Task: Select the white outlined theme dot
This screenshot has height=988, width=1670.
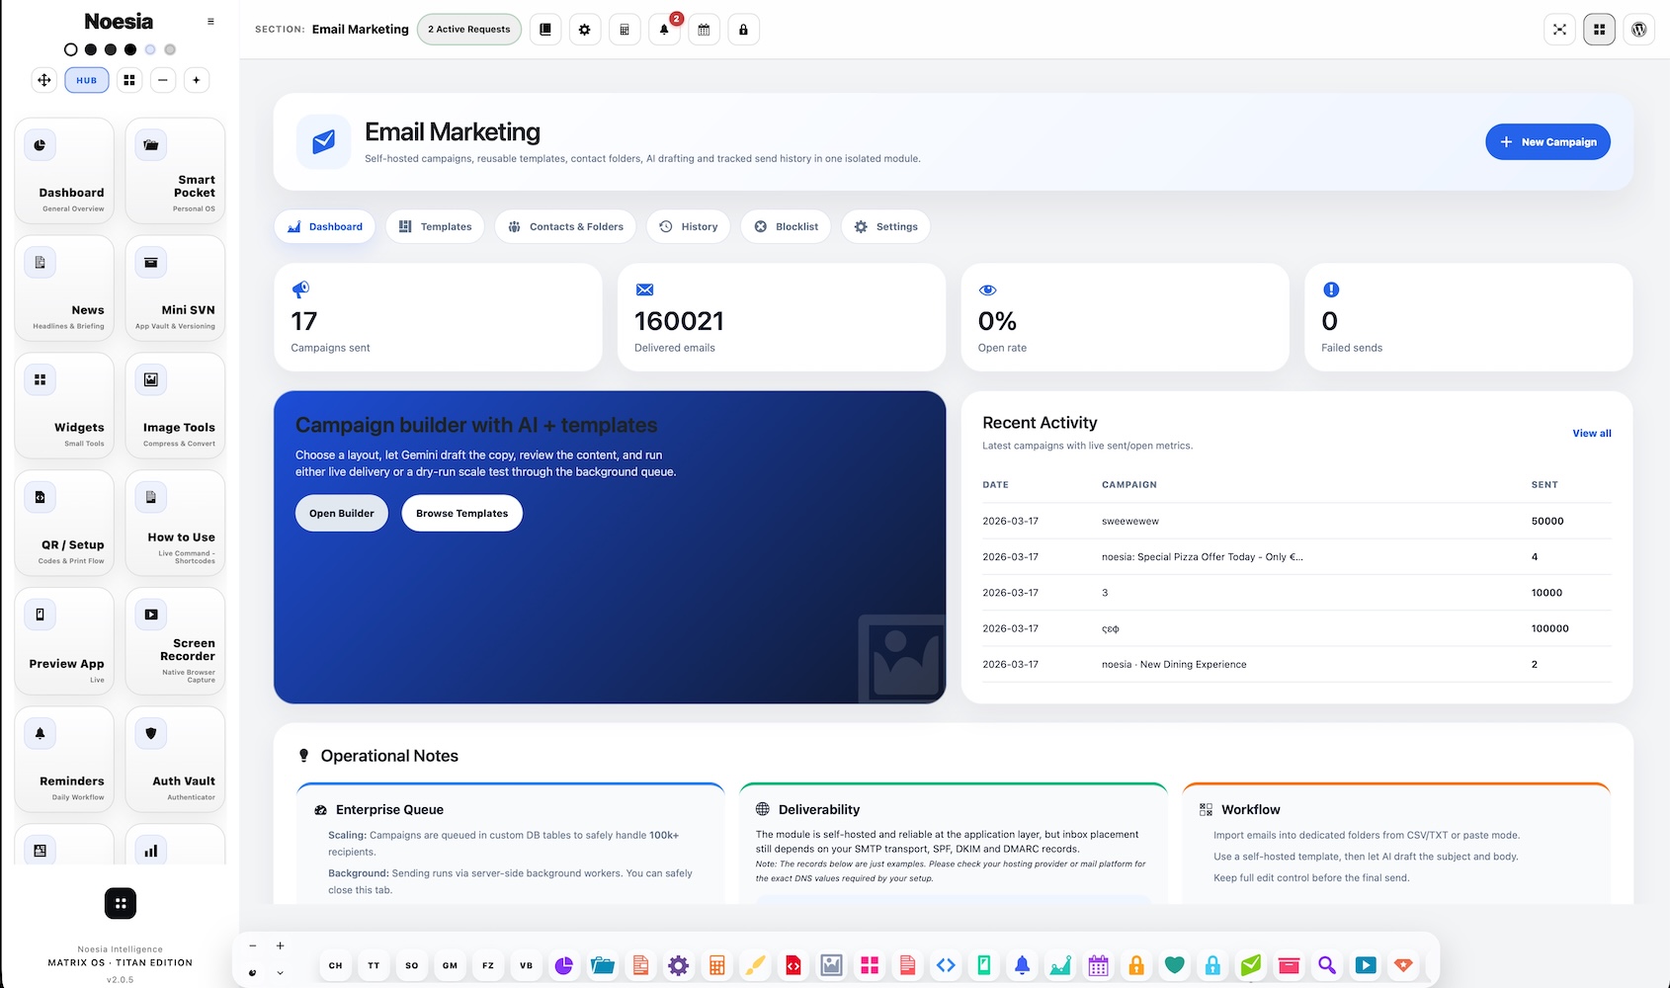Action: click(70, 49)
